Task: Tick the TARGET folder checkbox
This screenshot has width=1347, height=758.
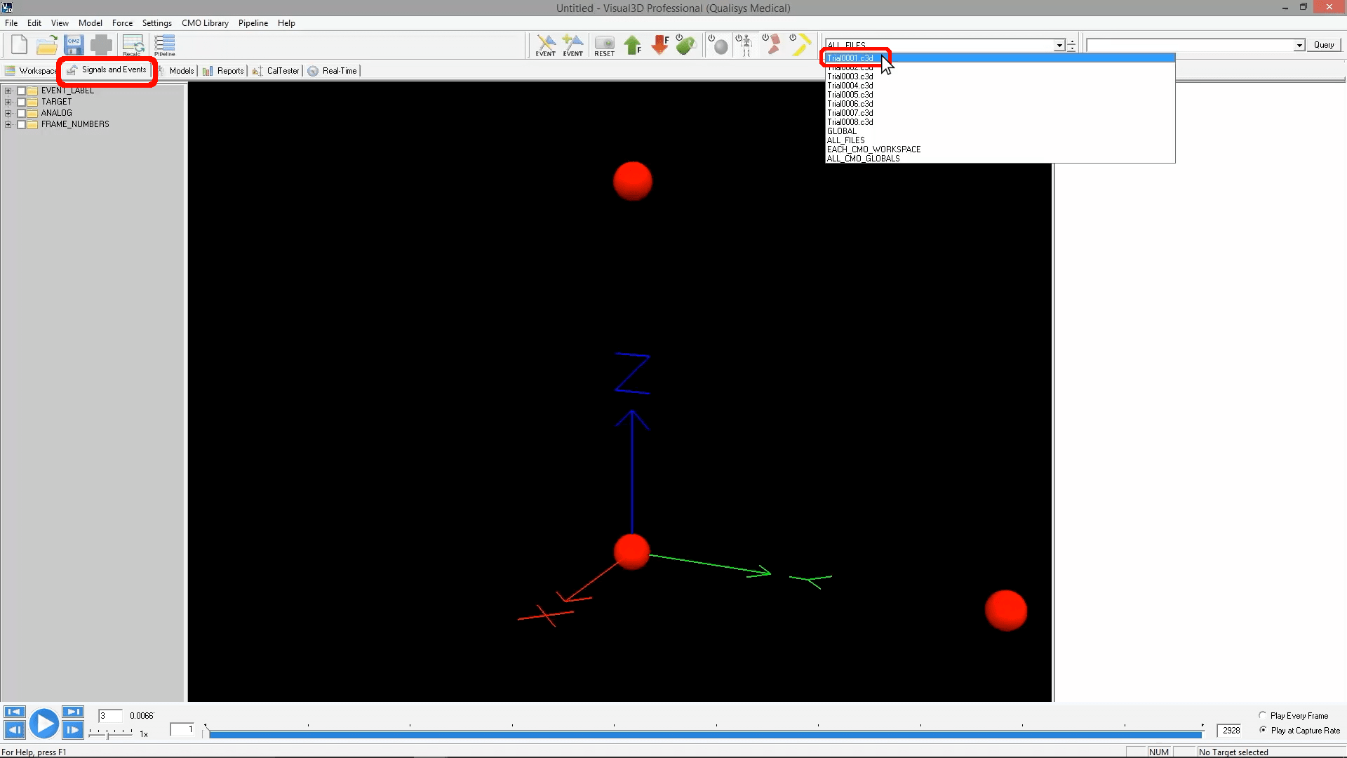Action: tap(22, 102)
